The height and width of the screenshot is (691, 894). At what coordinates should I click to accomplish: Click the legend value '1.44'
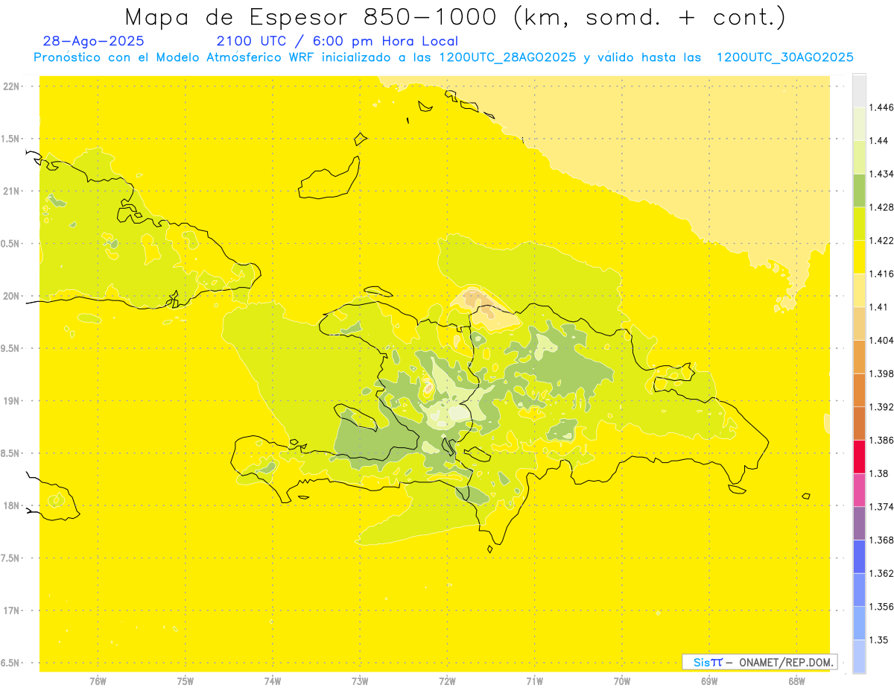point(878,141)
